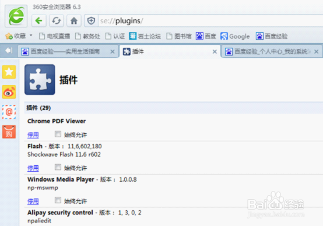Image resolution: width=323 pixels, height=226 pixels.
Task: Disable Windows Media Player via 停用 link
Action: click(33, 201)
